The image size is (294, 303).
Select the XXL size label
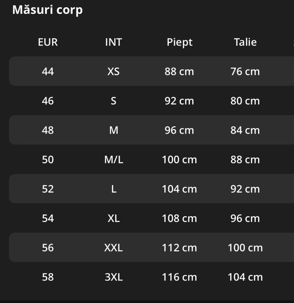[113, 248]
